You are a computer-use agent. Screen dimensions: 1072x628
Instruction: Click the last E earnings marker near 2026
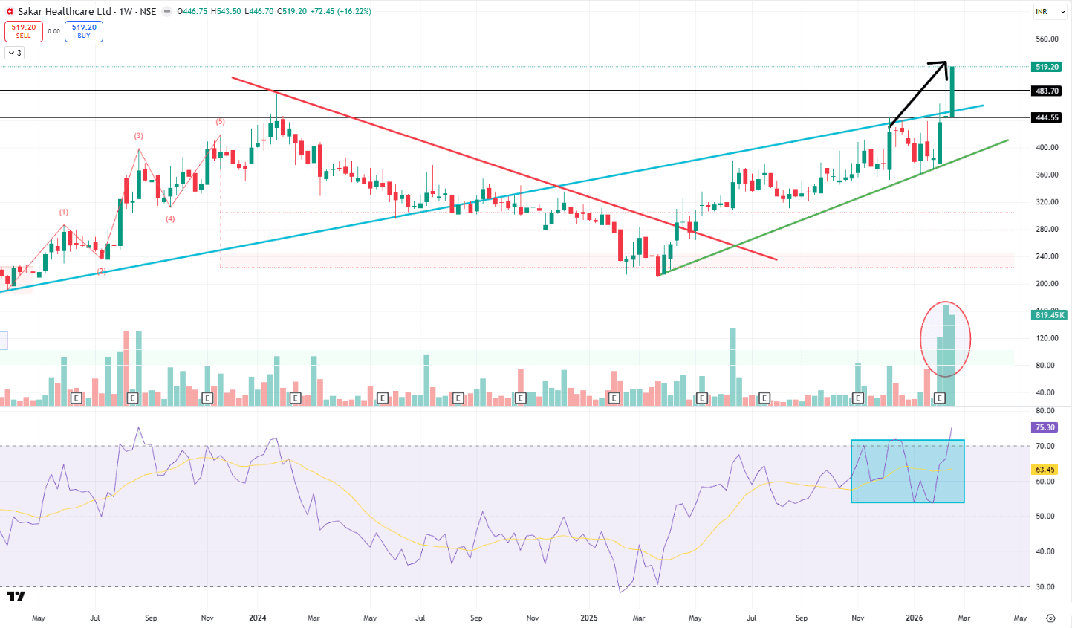click(940, 398)
